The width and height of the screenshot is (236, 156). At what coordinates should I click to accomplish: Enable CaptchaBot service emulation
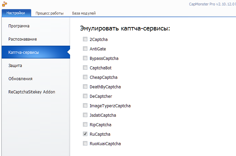click(85, 68)
